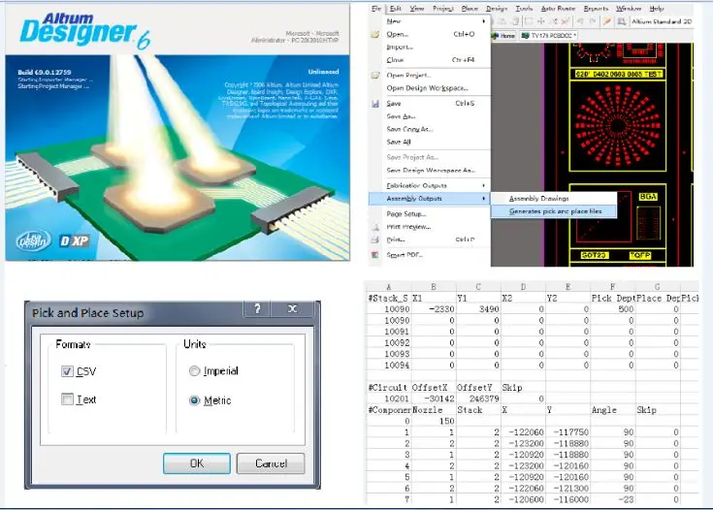
Task: Choose Assembly Drawings in submenu
Action: (x=554, y=199)
